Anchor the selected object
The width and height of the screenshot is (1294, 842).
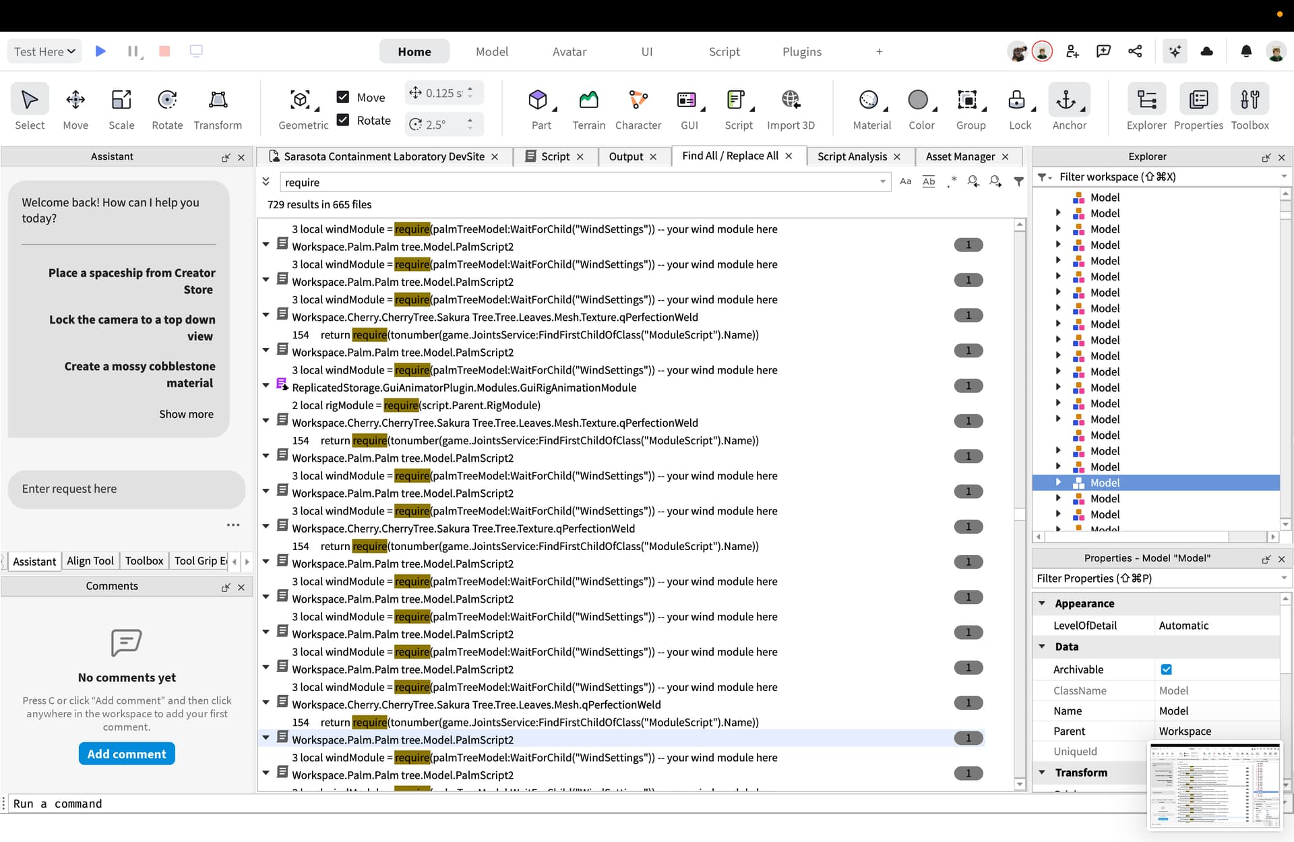click(1069, 108)
